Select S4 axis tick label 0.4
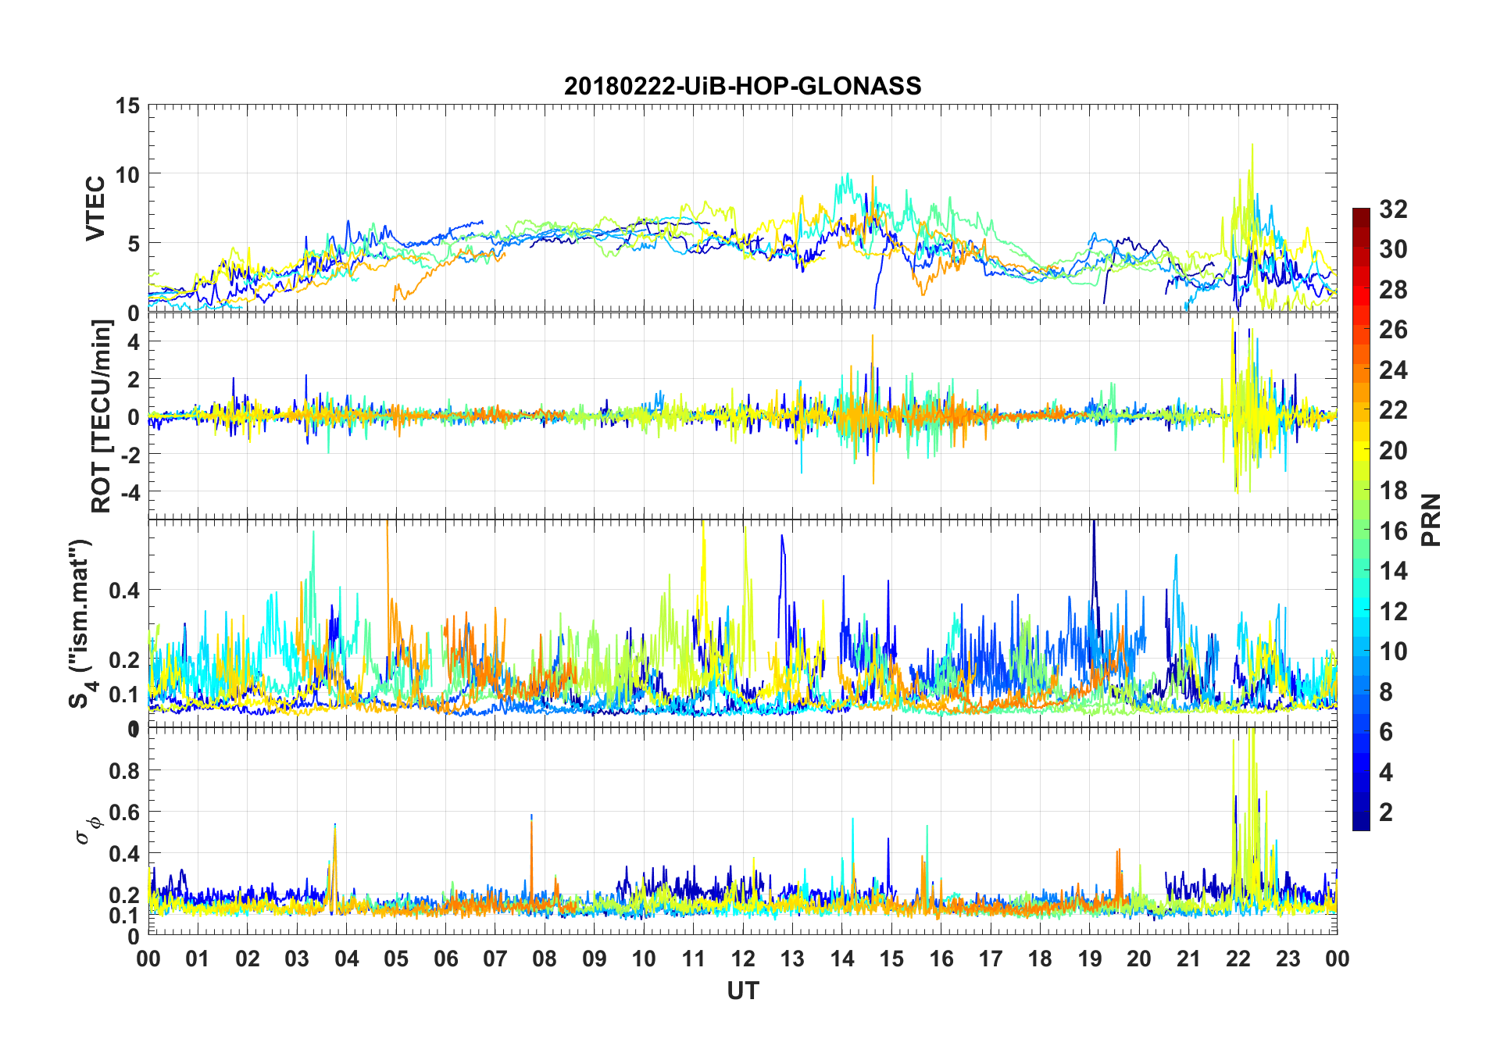 tap(125, 590)
